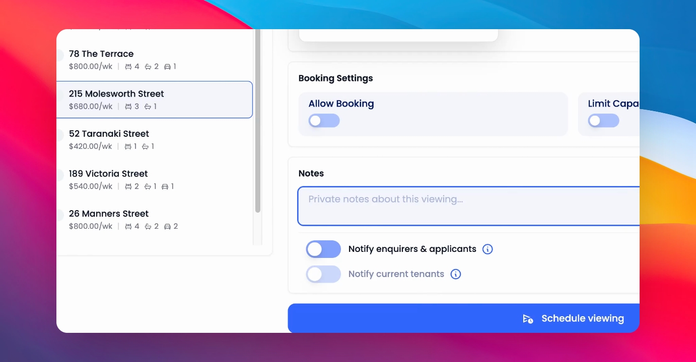The image size is (696, 362).
Task: Toggle the Limit Capacity switch
Action: (603, 121)
